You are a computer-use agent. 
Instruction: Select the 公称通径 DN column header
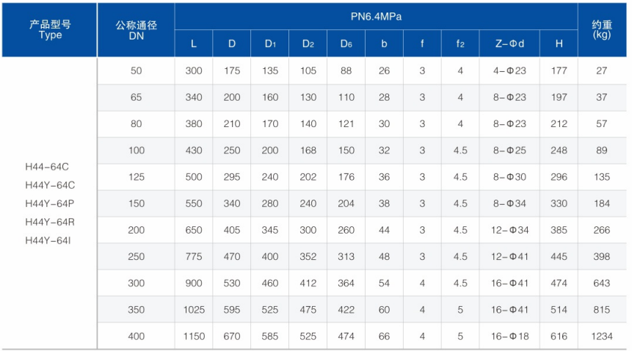coord(137,30)
